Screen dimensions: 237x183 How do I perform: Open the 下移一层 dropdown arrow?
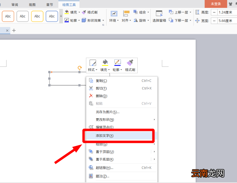pyautogui.click(x=190, y=20)
